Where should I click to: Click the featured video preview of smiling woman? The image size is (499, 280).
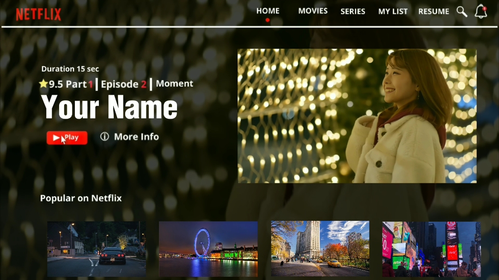pyautogui.click(x=357, y=116)
